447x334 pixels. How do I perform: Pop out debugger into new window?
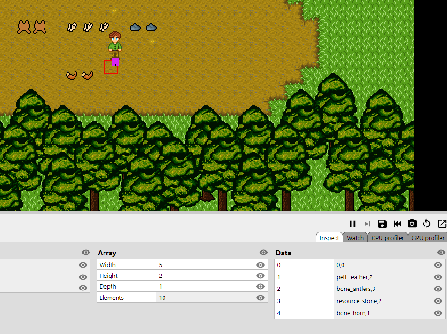[x=441, y=224]
